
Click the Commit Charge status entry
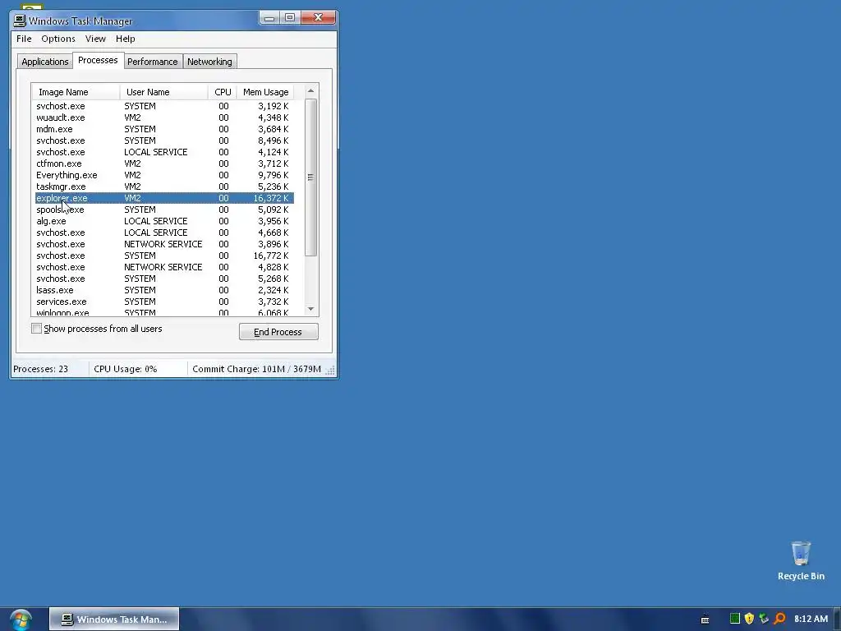click(256, 369)
